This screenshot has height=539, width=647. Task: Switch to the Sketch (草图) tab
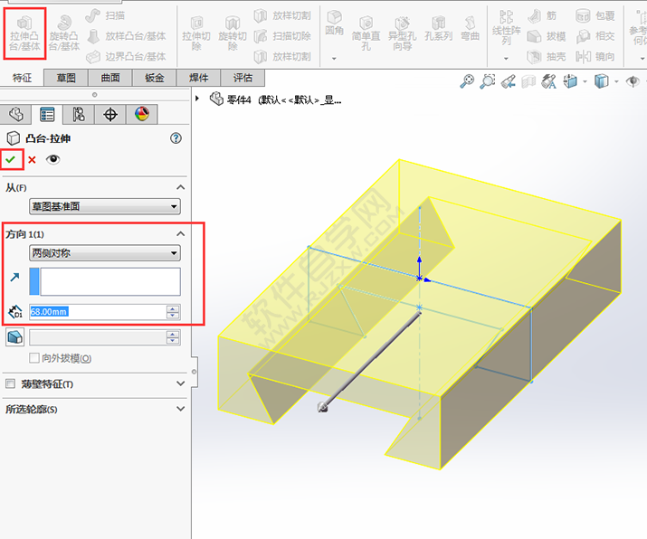[66, 78]
